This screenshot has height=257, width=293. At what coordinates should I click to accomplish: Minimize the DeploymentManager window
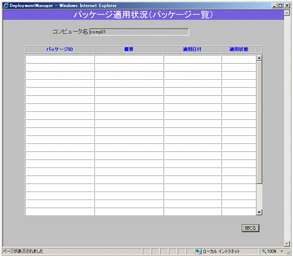coord(274,6)
